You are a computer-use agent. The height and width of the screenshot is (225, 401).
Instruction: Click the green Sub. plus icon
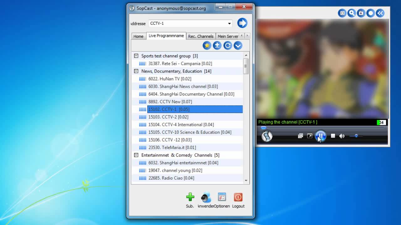tap(190, 197)
